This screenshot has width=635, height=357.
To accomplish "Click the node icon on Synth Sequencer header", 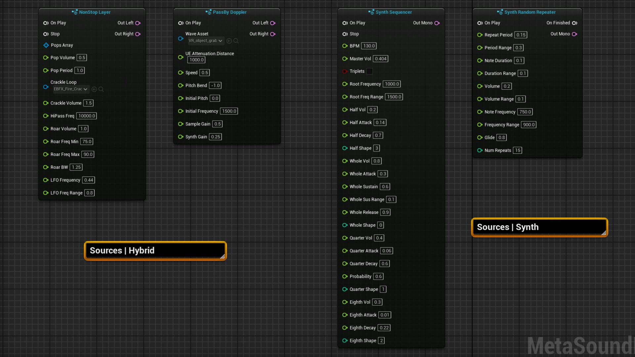I will (371, 12).
